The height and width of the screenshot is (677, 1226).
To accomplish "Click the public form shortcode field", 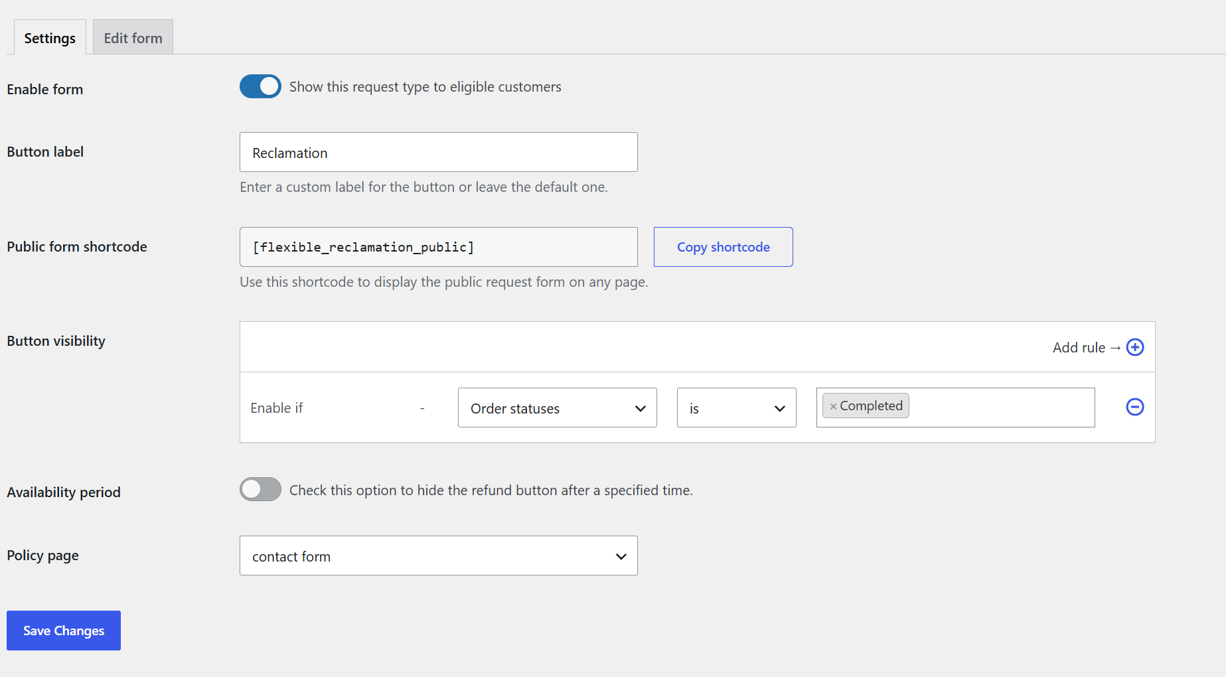I will tap(439, 247).
